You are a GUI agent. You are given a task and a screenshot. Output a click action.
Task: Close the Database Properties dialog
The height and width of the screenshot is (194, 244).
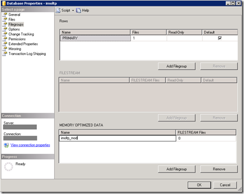[x=239, y=3]
